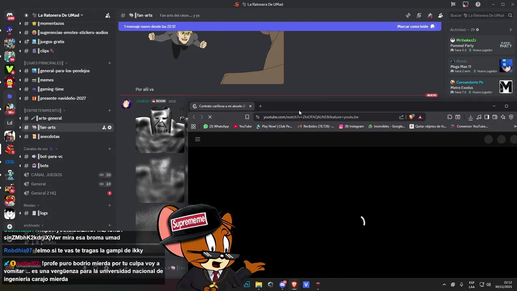This screenshot has height=291, width=517.
Task: Open Instagram bookmark in bookmarks bar
Action: (351, 127)
